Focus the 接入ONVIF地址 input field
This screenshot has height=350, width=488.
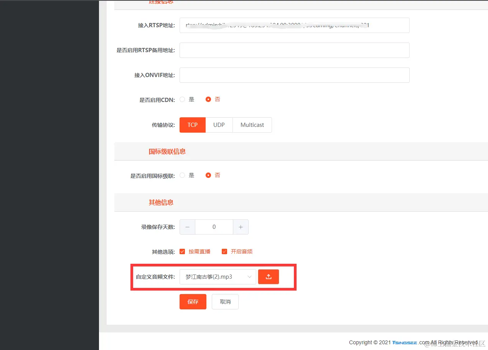294,75
